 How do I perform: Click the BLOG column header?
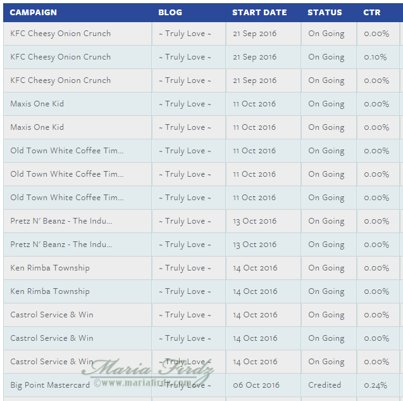coord(170,13)
